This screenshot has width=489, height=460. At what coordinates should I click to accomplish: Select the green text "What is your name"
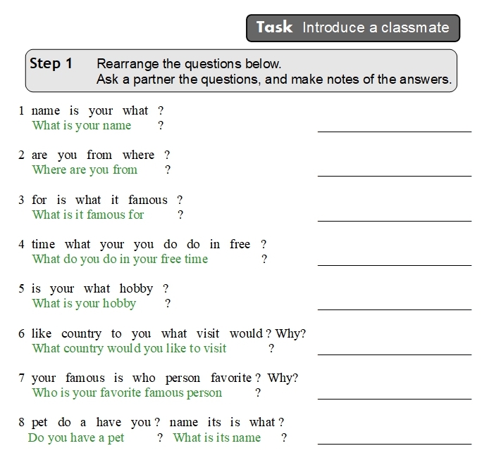coord(82,126)
